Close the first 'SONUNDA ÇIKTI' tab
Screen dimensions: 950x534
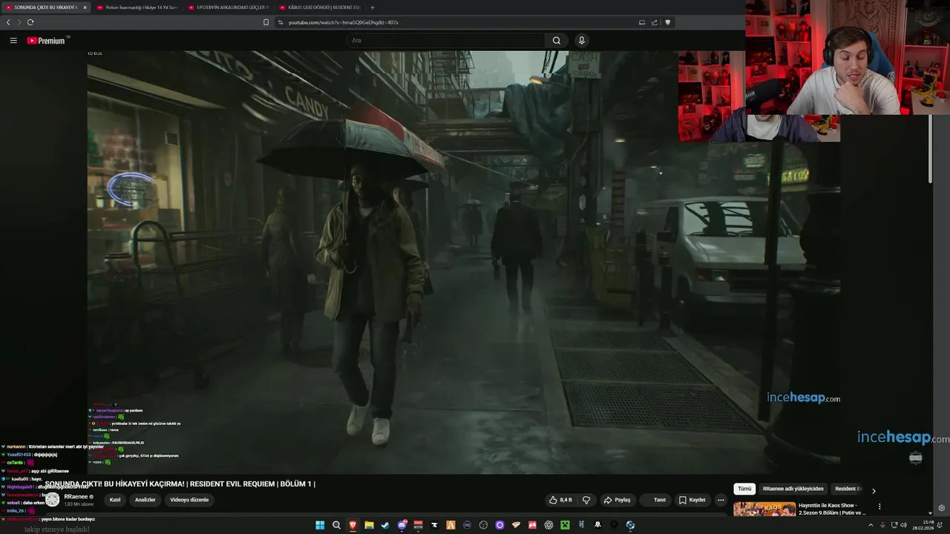coord(85,7)
